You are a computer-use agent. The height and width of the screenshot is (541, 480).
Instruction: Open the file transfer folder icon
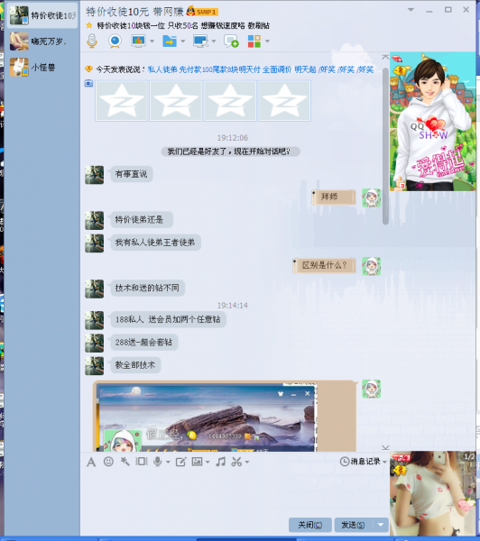[170, 41]
